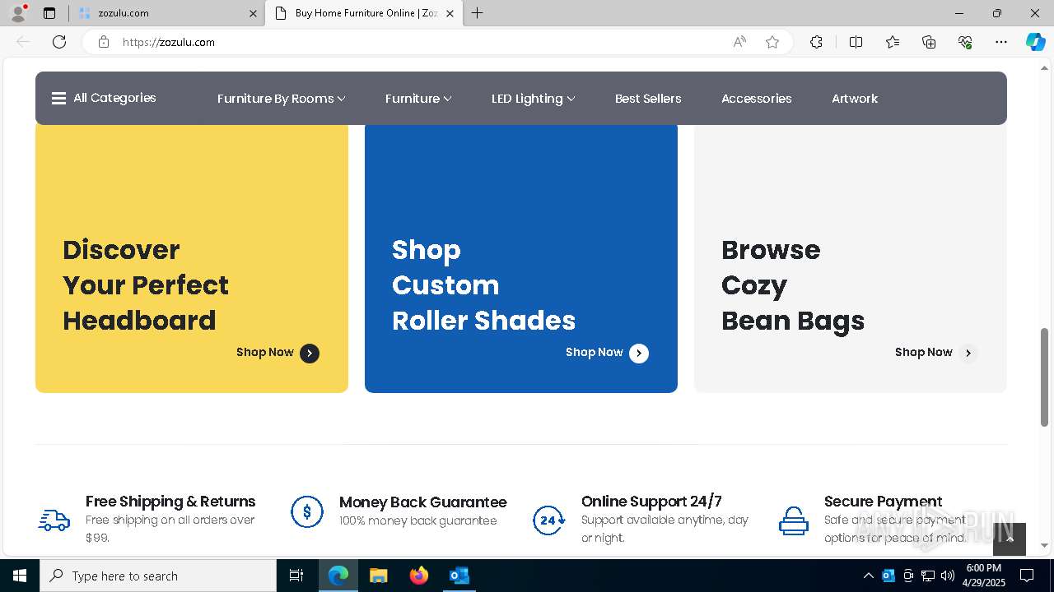Screen dimensions: 1054x592
Task: Expand the Furniture dropdown menu
Action: 418,99
